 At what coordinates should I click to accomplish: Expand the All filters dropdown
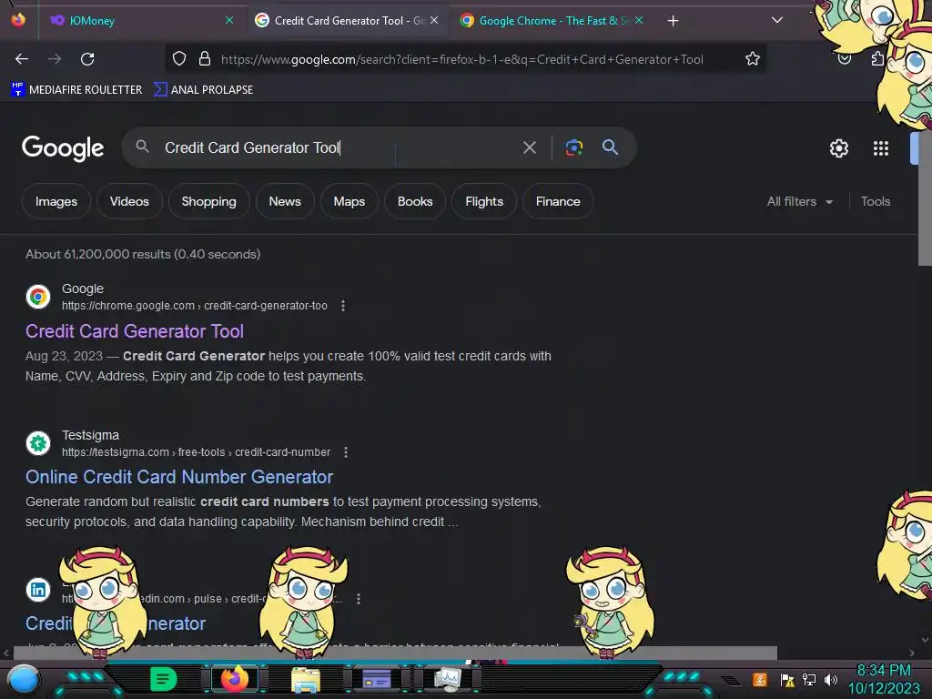point(800,201)
